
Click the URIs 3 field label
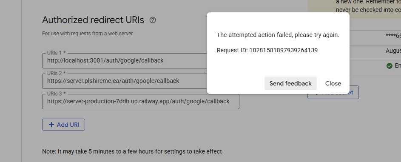pyautogui.click(x=56, y=94)
